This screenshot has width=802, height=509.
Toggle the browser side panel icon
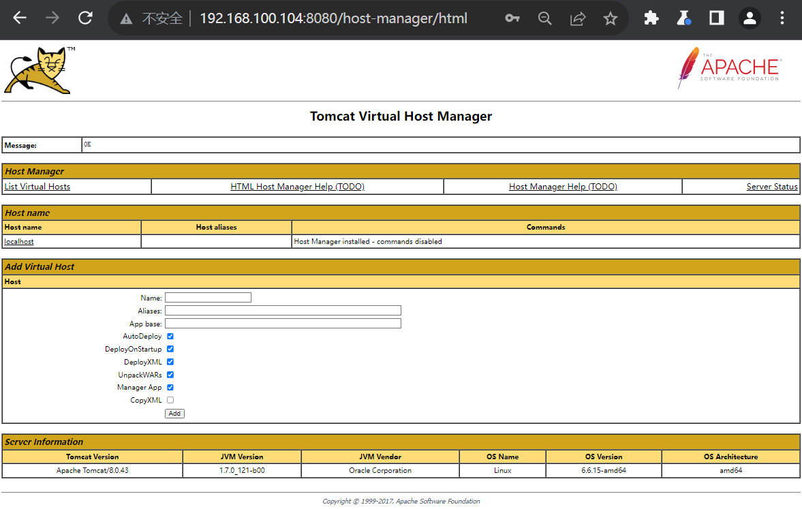(x=716, y=18)
